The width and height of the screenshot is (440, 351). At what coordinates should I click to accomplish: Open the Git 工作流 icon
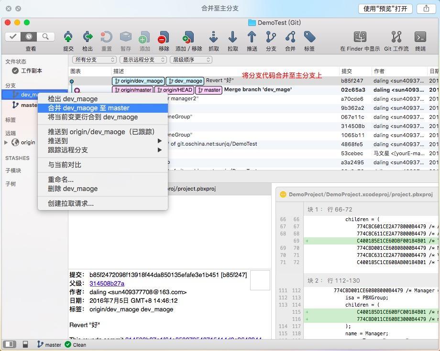coord(396,37)
